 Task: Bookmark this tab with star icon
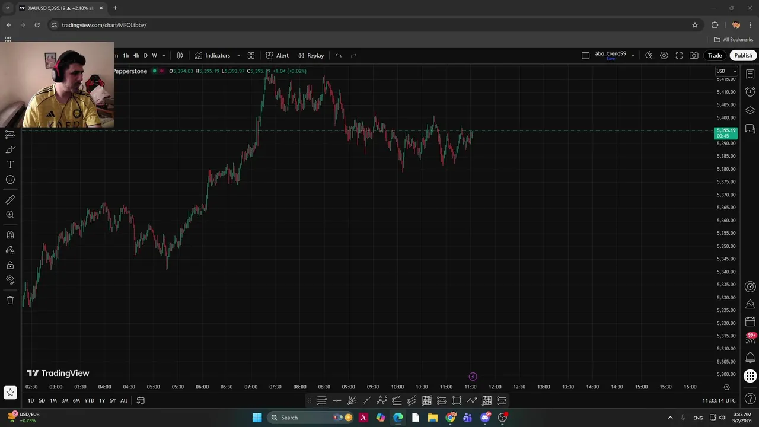pos(695,25)
